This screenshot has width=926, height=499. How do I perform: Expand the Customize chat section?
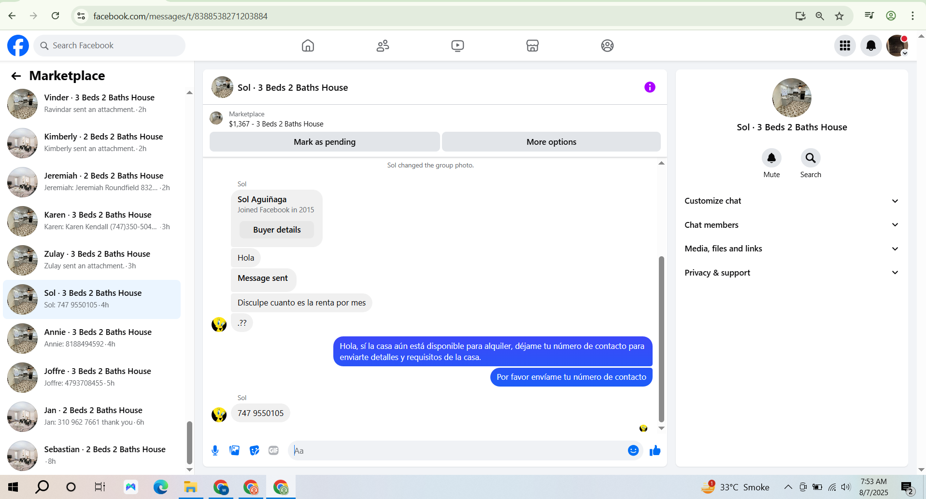click(792, 201)
